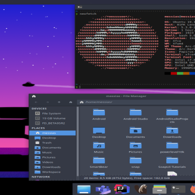Screen dimensions: 195x195
Task: Select the Documents folder icon in main pane
Action: point(136,130)
